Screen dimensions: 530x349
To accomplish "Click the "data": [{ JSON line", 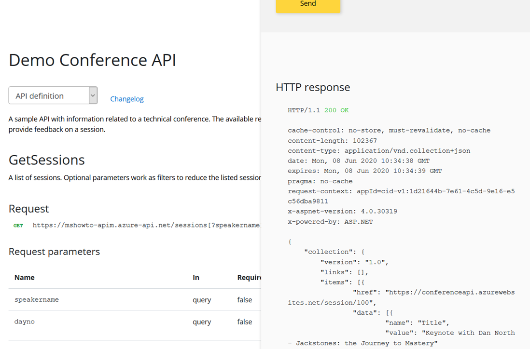I will pyautogui.click(x=373, y=313).
